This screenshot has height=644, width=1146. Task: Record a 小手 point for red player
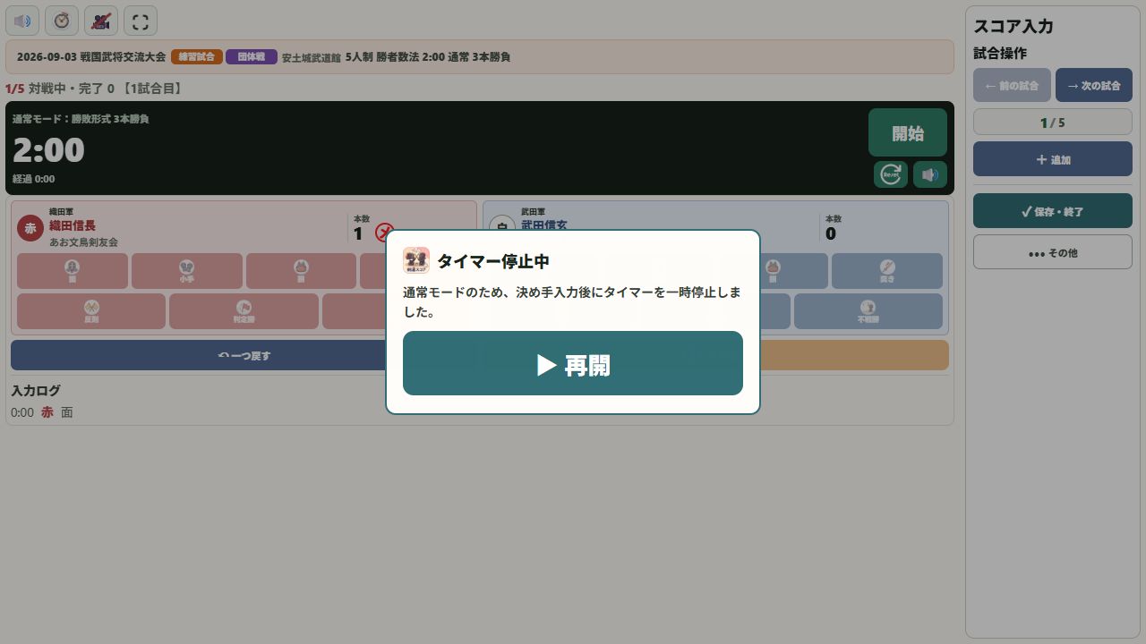click(187, 271)
